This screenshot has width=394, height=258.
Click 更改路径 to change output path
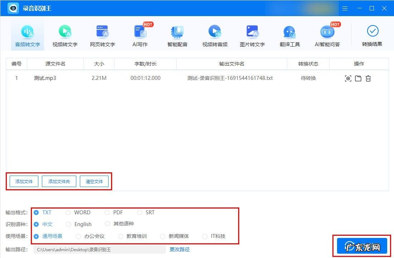click(x=179, y=249)
